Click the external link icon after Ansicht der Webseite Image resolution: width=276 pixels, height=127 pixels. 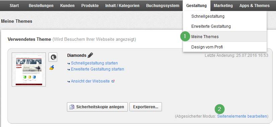click(113, 81)
